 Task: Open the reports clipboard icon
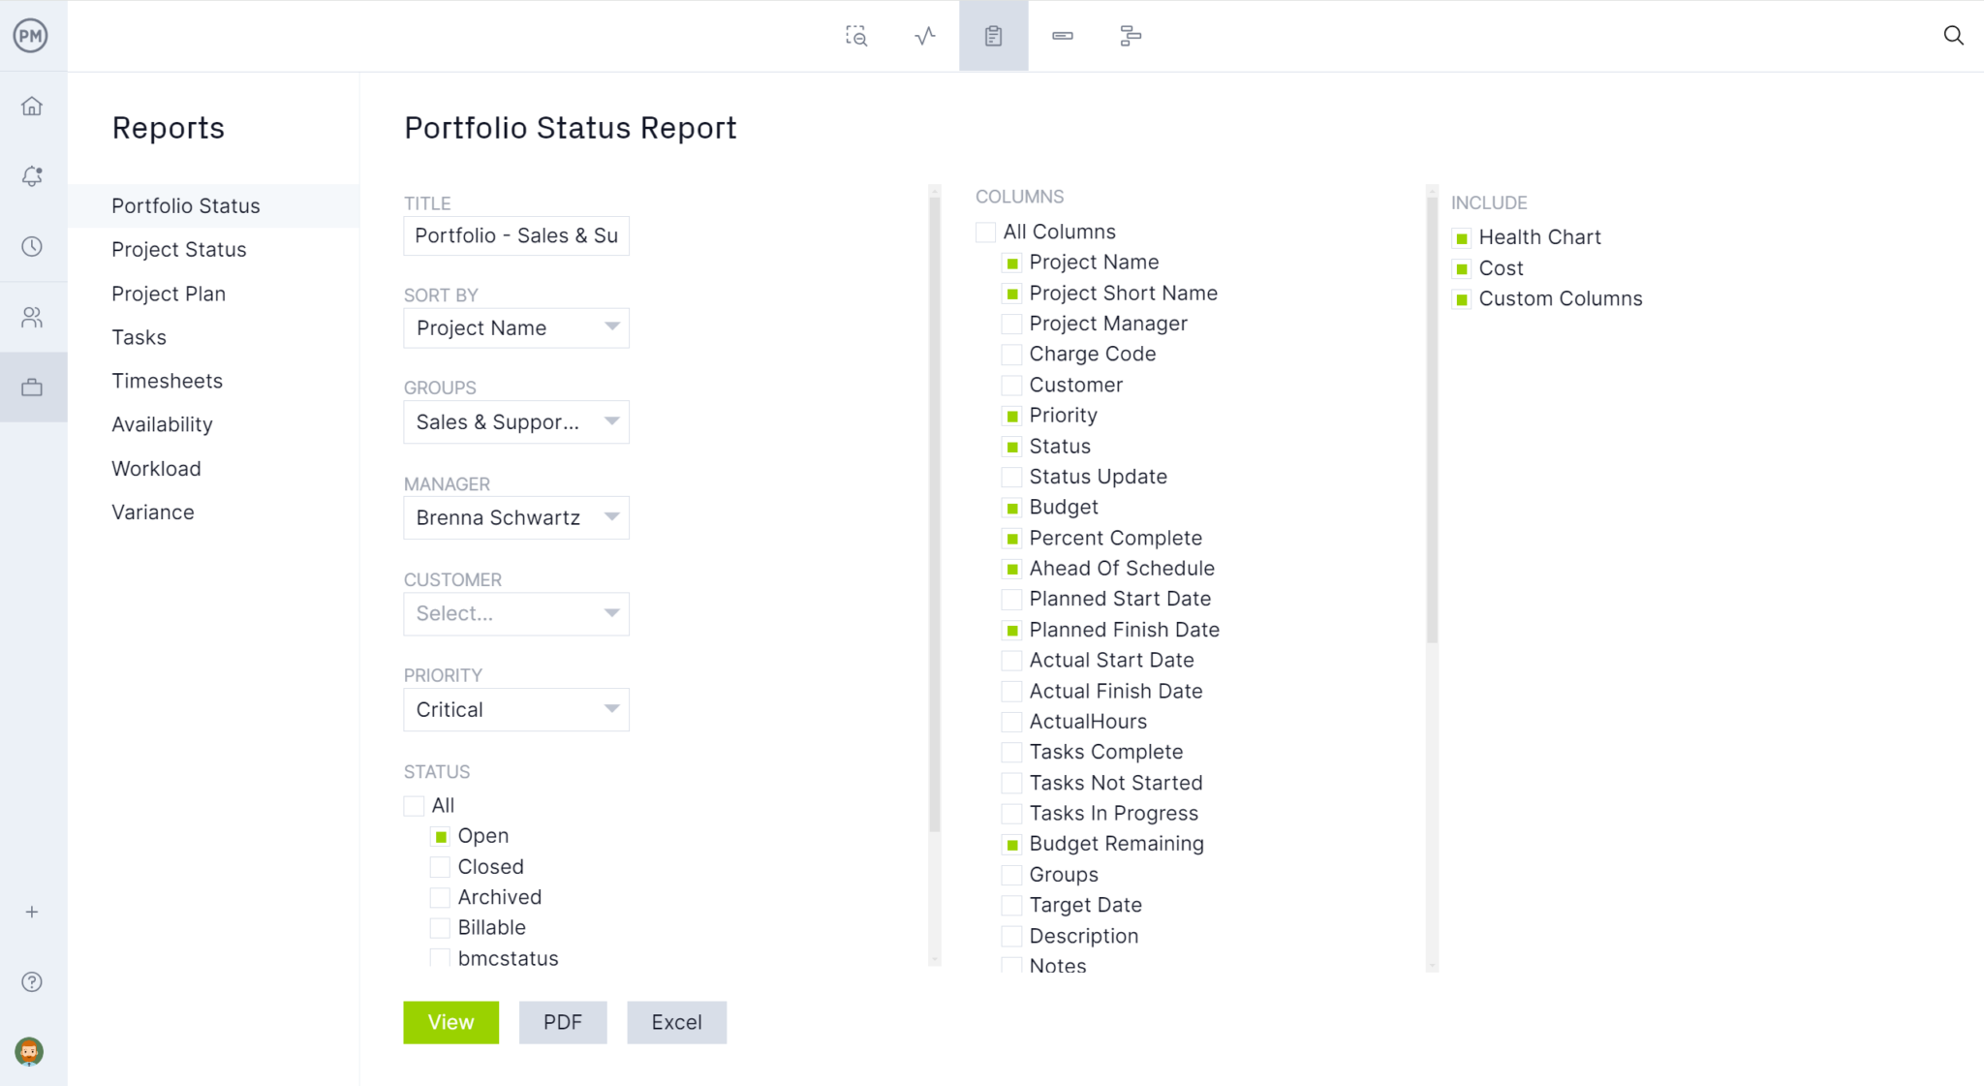click(993, 36)
